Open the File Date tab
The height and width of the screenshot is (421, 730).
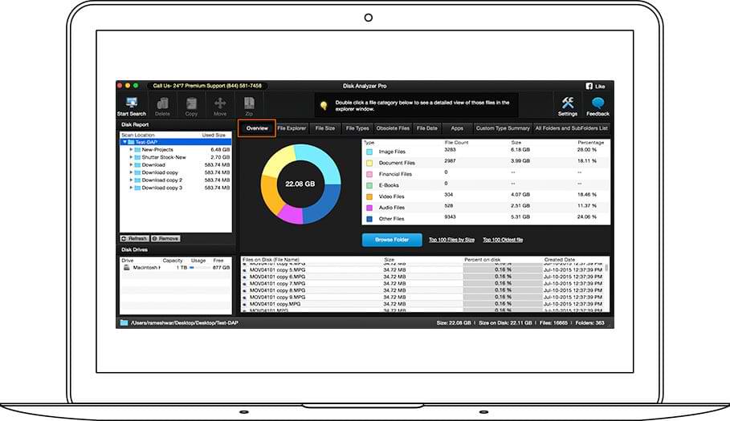(x=427, y=128)
